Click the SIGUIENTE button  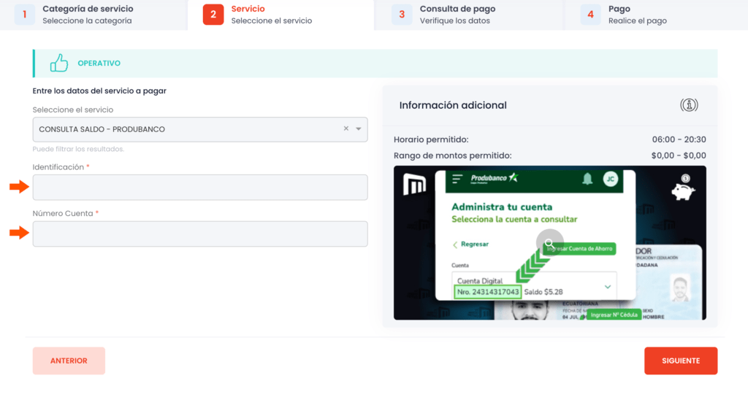click(x=681, y=361)
